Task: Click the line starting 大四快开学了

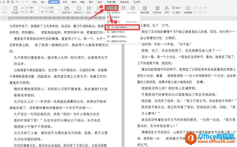Action: pyautogui.click(x=57, y=26)
